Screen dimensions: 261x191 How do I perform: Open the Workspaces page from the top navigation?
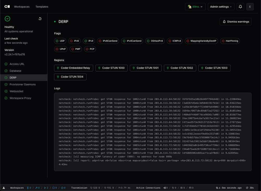pyautogui.click(x=22, y=6)
